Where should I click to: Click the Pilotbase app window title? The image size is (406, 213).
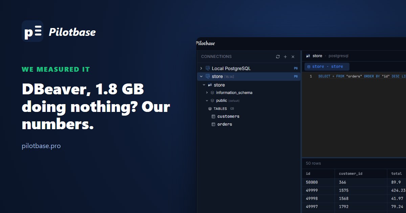click(x=205, y=43)
